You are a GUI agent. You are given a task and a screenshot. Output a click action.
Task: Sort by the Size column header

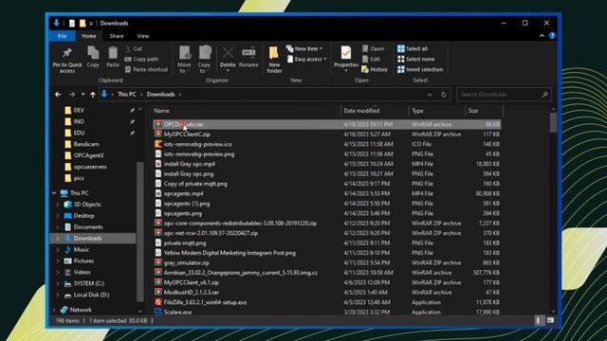(x=484, y=111)
